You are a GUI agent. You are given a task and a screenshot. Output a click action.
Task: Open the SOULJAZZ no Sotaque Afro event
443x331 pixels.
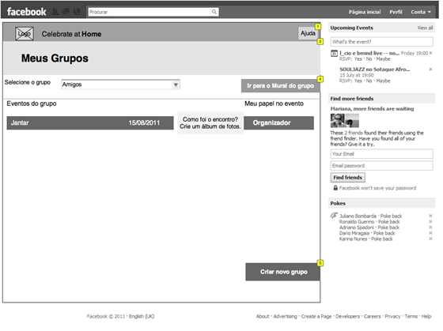tap(375, 70)
